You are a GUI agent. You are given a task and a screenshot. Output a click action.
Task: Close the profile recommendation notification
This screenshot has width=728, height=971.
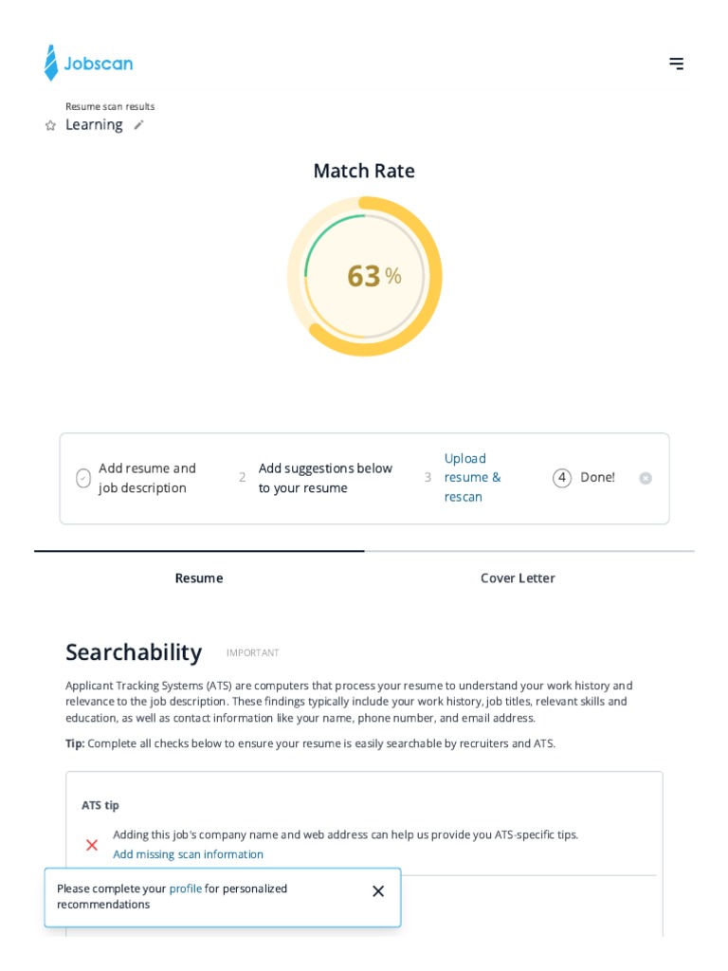(x=378, y=891)
